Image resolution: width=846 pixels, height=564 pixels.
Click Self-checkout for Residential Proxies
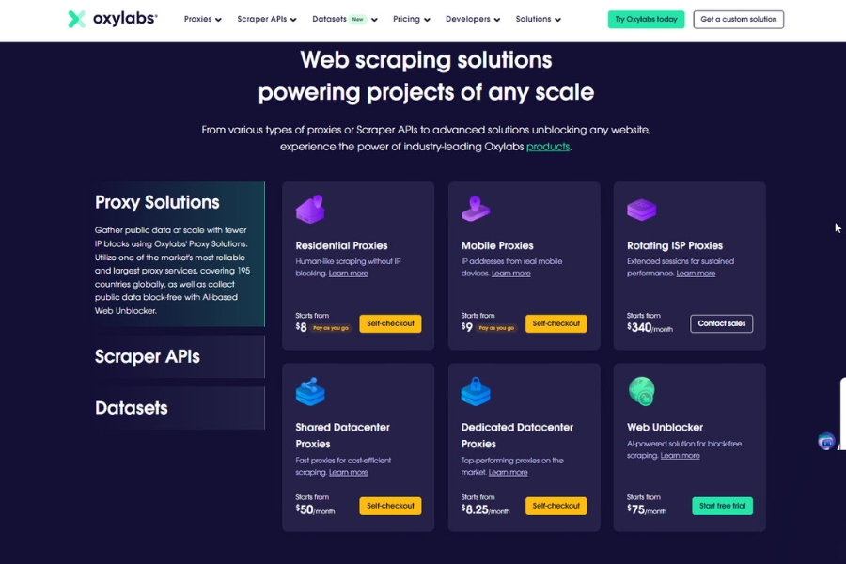[x=390, y=323]
